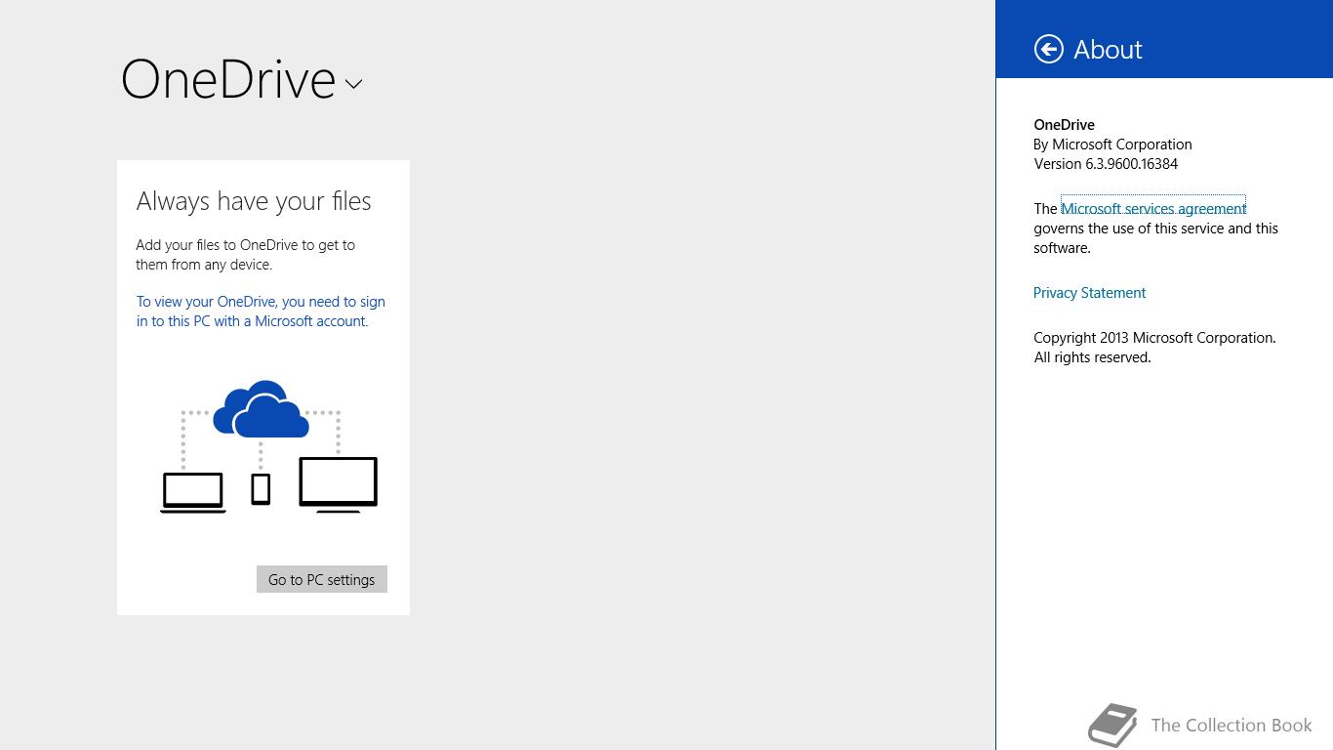Open the Microsoft services agreement link
1333x750 pixels.
1153,208
